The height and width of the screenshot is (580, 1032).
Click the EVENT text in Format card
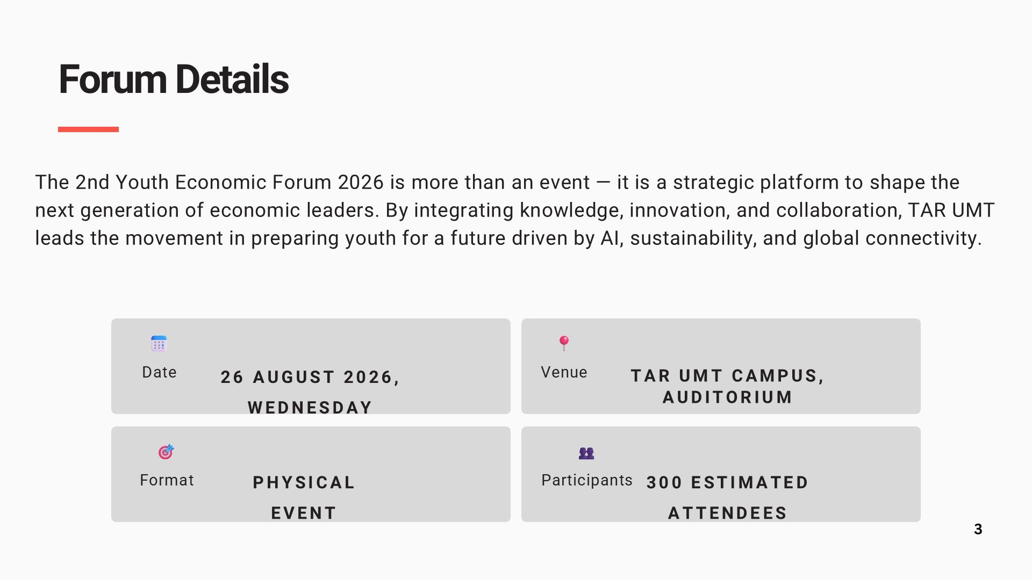tap(304, 513)
